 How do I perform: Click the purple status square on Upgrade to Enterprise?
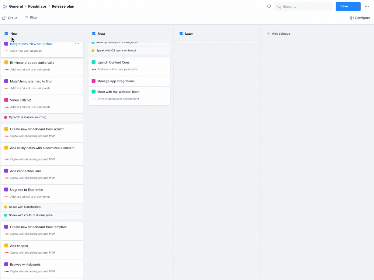click(6, 190)
